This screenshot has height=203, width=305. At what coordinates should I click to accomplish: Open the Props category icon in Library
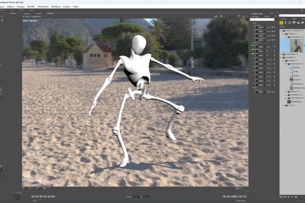pyautogui.click(x=303, y=23)
